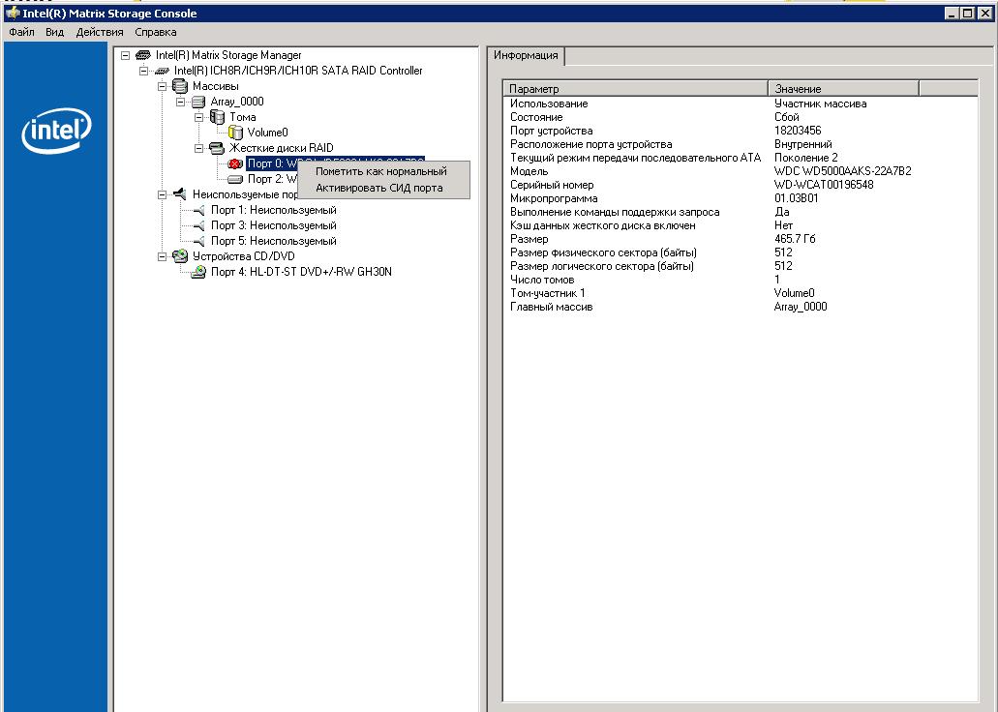Collapse the Массивы node
Viewport: 998px width, 712px height.
pyautogui.click(x=163, y=86)
